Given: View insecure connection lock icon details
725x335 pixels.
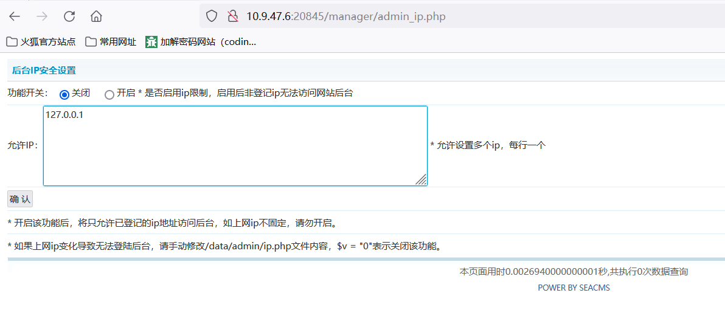Looking at the screenshot, I should click(232, 17).
